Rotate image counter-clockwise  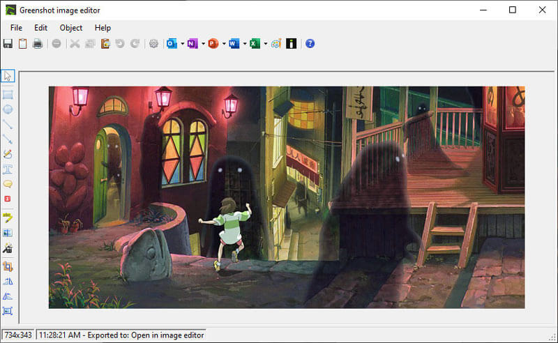pyautogui.click(x=8, y=296)
